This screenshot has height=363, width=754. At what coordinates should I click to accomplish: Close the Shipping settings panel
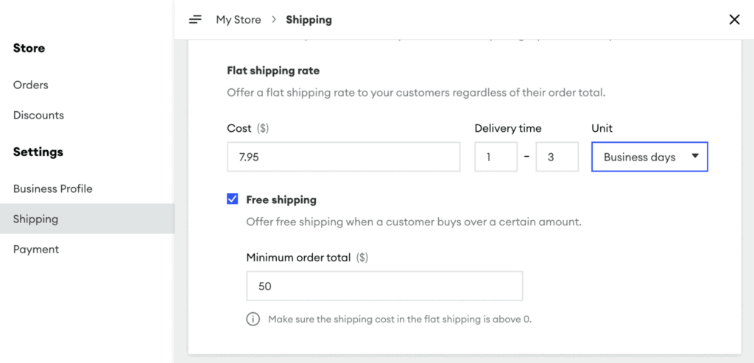[734, 20]
